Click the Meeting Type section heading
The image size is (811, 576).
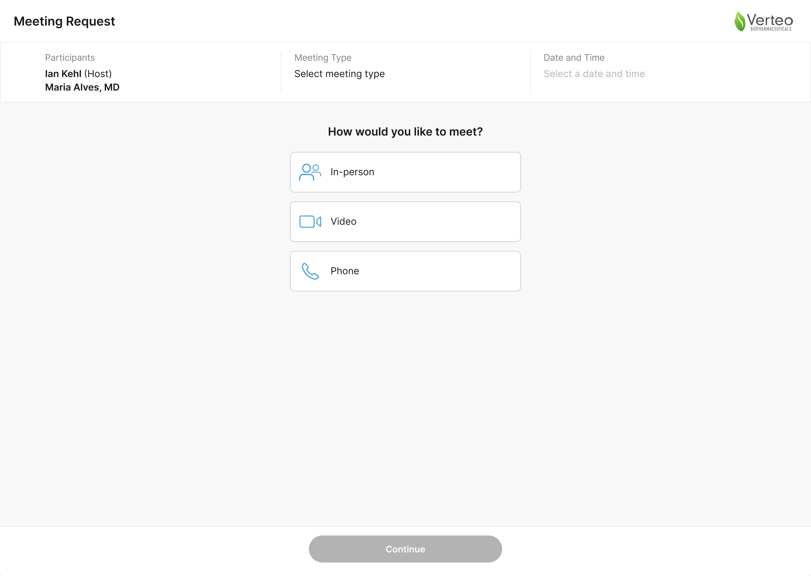323,57
